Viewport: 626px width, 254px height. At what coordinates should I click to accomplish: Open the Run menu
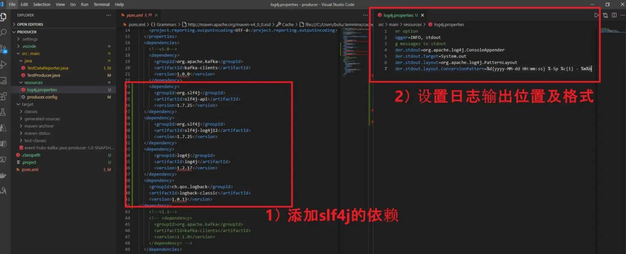[85, 4]
